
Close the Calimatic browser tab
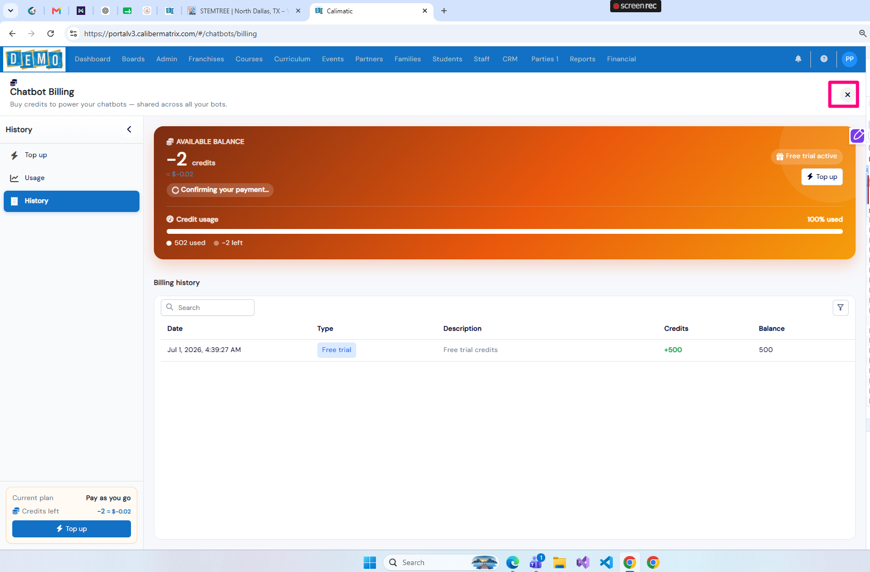[x=425, y=11]
